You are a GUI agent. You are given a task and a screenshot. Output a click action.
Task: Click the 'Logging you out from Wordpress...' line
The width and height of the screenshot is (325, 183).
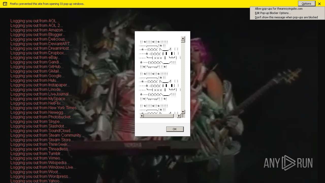41,176
